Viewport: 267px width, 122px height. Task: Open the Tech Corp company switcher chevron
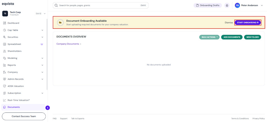point(45,13)
